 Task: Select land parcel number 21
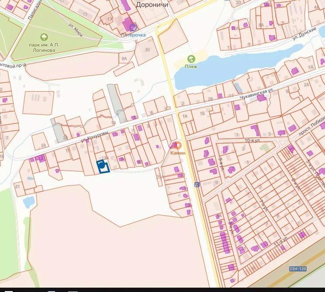click(x=17, y=186)
